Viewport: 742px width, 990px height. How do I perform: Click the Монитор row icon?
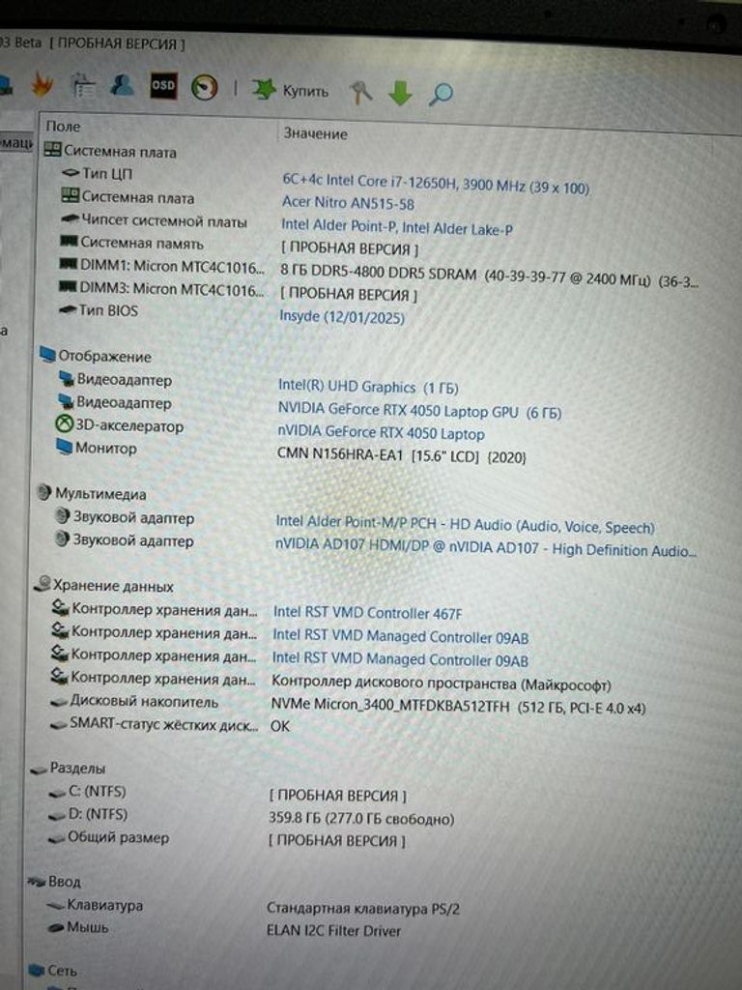point(64,447)
